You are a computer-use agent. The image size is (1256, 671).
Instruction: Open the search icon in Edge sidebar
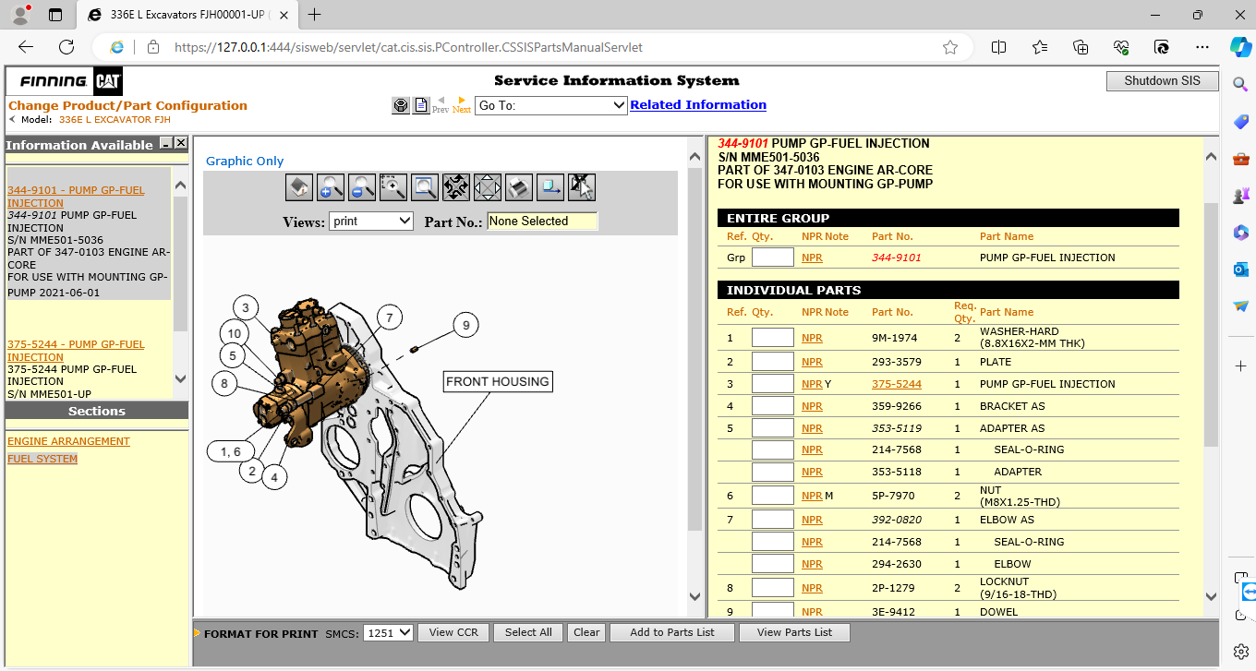click(1240, 85)
